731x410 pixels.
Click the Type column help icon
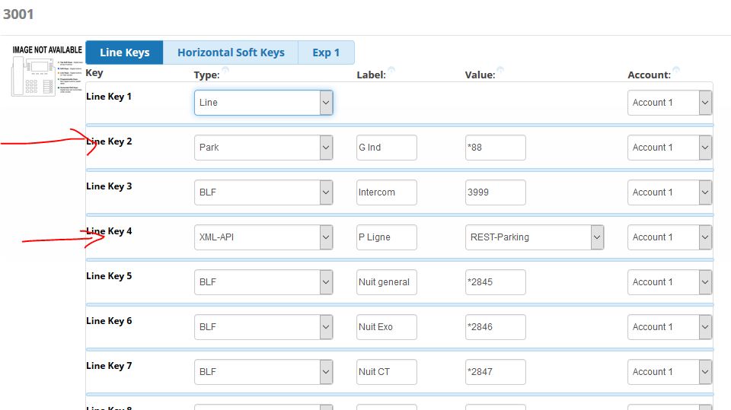(x=225, y=70)
